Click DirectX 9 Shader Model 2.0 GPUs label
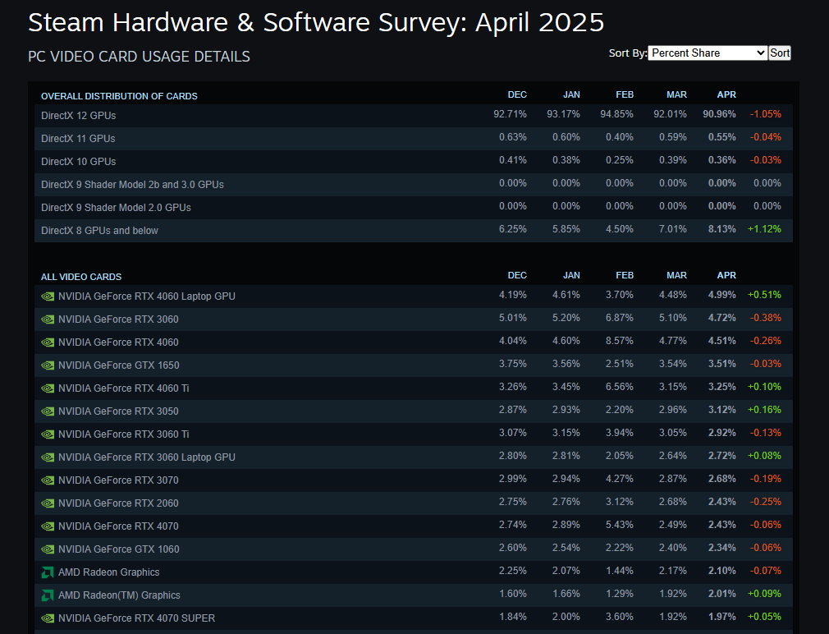The image size is (829, 634). 116,208
